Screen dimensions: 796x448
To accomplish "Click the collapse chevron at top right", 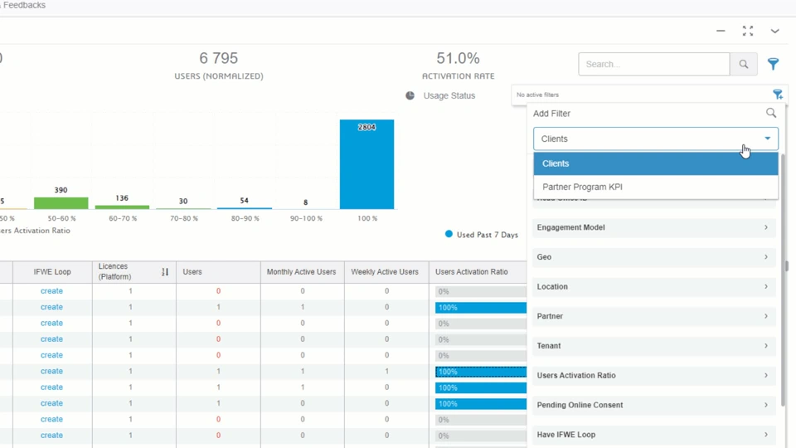I will (x=774, y=32).
